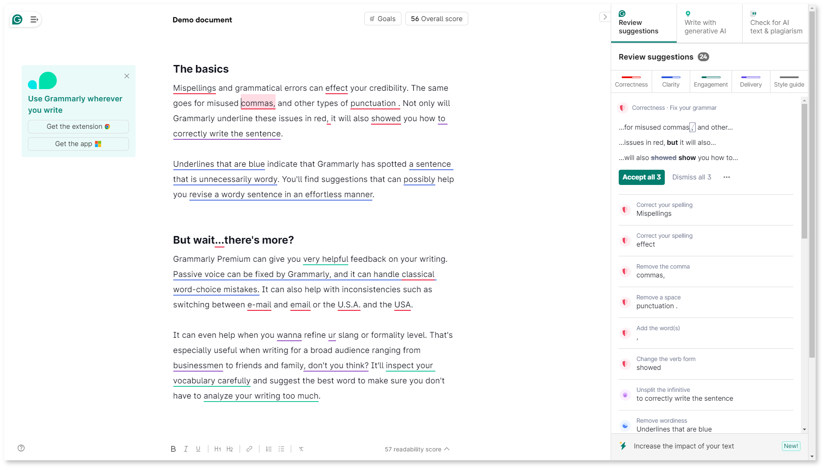Open the effect spelling suggestion
822x467 pixels.
(x=706, y=241)
